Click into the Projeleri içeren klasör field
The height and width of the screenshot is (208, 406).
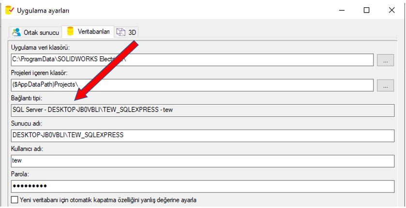(192, 85)
